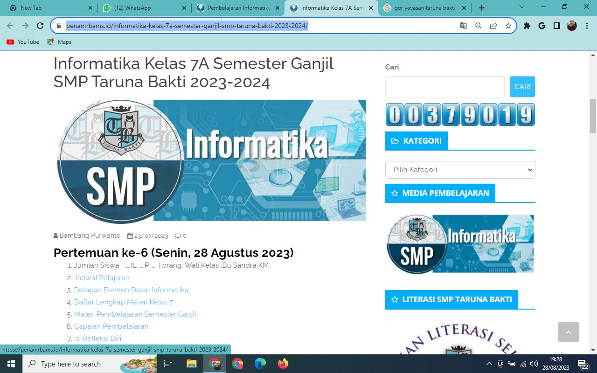Open Chrome profile avatar
Viewport: 597px width, 373px height.
point(572,26)
